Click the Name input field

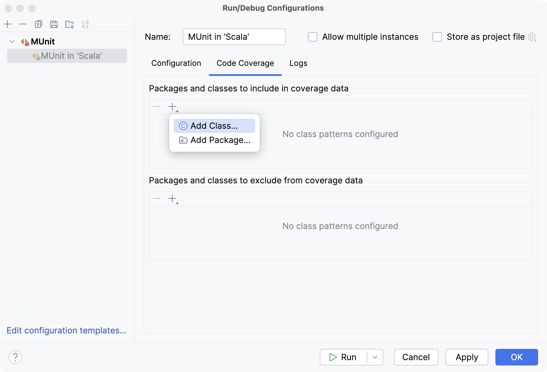pyautogui.click(x=234, y=37)
